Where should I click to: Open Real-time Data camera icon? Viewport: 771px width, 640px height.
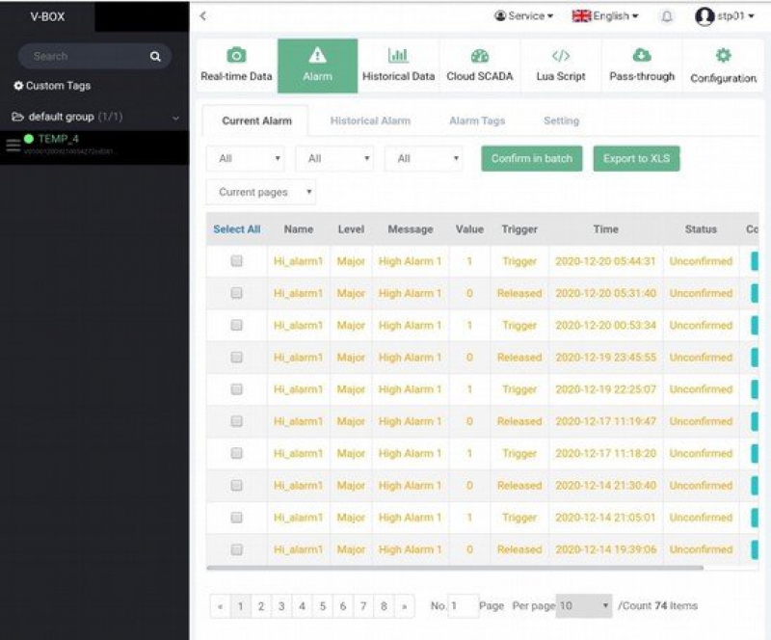[236, 56]
